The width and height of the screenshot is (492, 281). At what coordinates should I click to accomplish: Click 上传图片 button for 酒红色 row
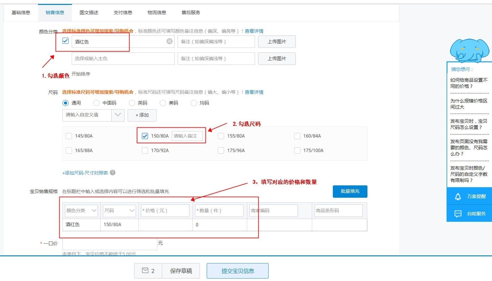[x=277, y=42]
